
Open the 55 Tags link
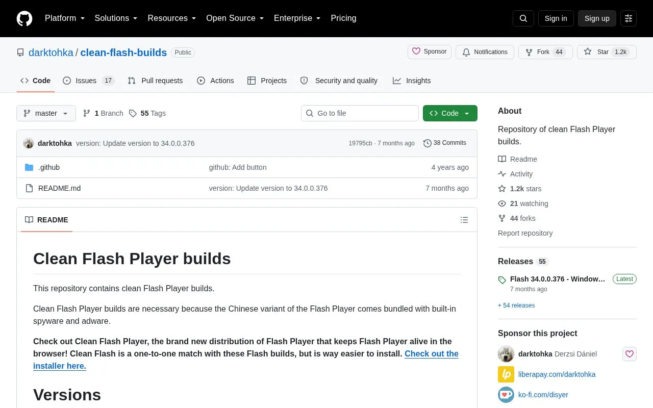147,113
